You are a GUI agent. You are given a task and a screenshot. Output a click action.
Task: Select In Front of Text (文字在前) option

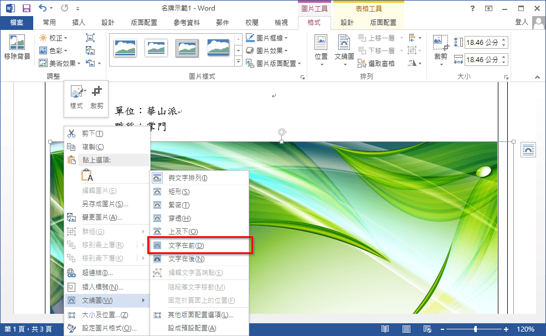tap(186, 245)
